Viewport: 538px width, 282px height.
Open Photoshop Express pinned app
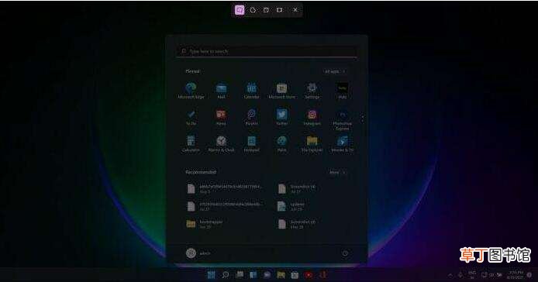pos(342,119)
